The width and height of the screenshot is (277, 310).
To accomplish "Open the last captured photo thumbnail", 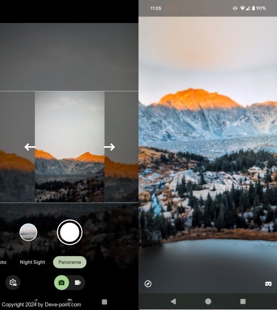I will pyautogui.click(x=28, y=232).
